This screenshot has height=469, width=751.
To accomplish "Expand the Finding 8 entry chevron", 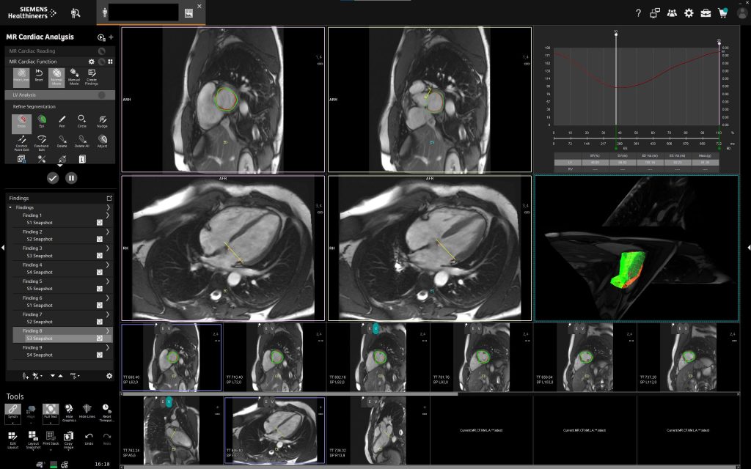I will [x=107, y=331].
